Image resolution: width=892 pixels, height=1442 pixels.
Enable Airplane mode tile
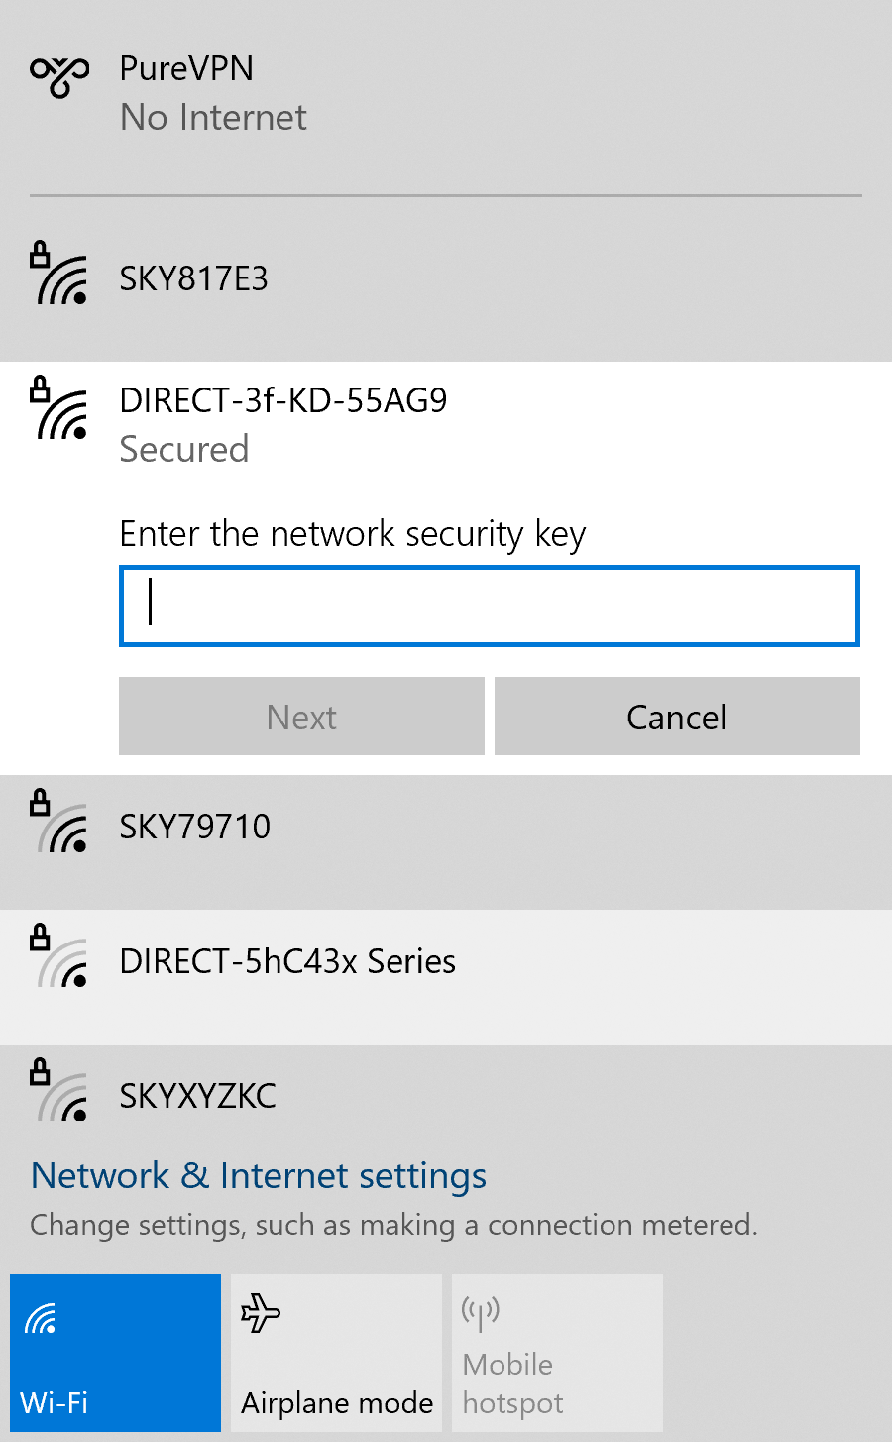pos(336,1353)
